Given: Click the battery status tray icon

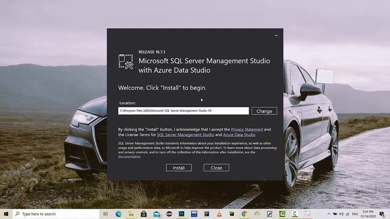Looking at the screenshot, I should pos(335,214).
